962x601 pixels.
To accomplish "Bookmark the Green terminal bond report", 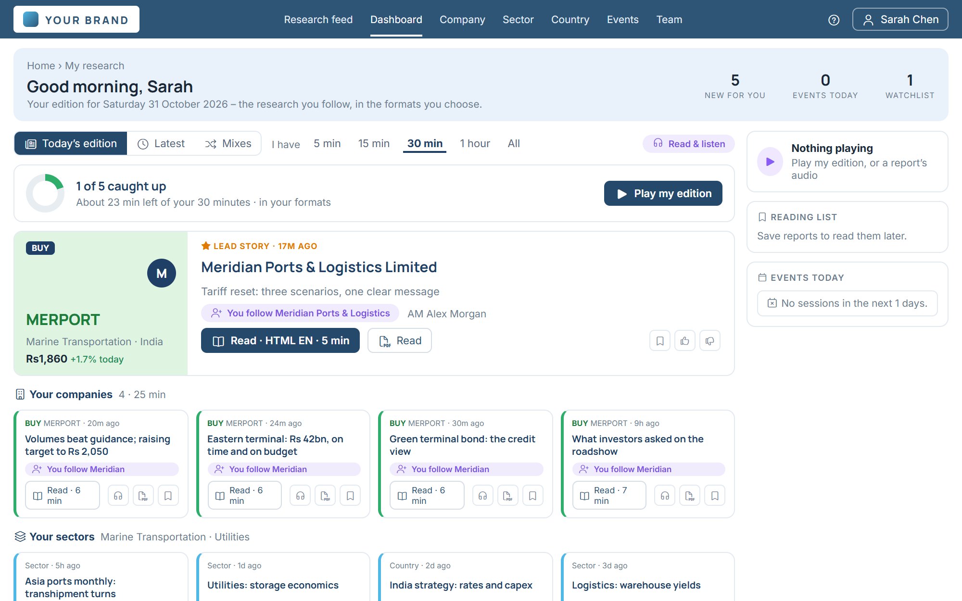I will click(533, 496).
